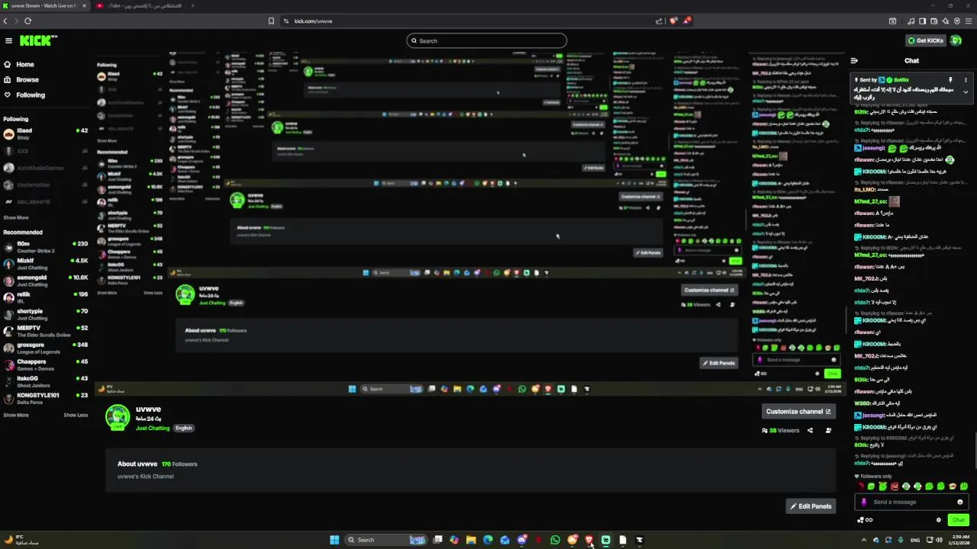Click the uvwve channel avatar
977x549 pixels.
point(118,417)
